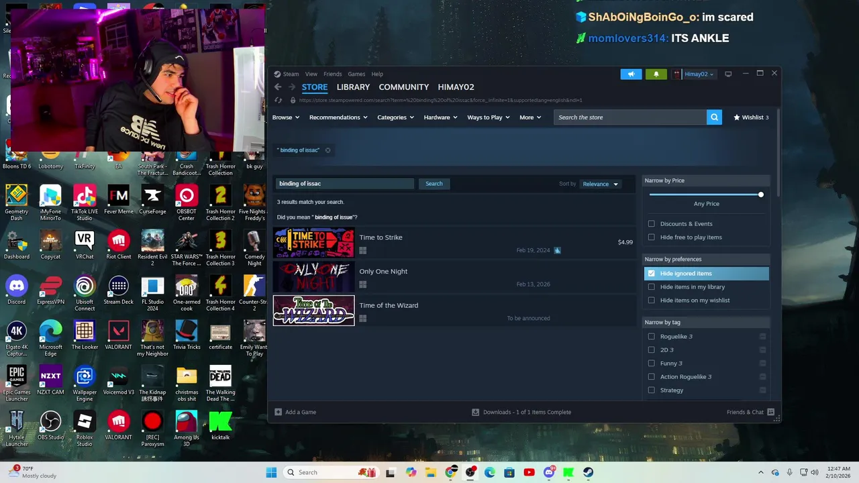Viewport: 859px width, 483px height.
Task: Click the Steam forward navigation arrow
Action: (x=292, y=87)
